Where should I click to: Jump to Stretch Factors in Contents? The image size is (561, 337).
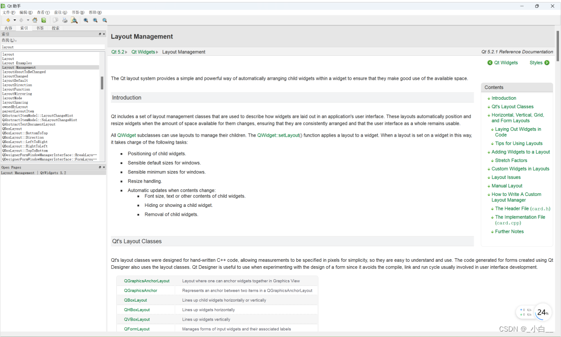point(511,161)
